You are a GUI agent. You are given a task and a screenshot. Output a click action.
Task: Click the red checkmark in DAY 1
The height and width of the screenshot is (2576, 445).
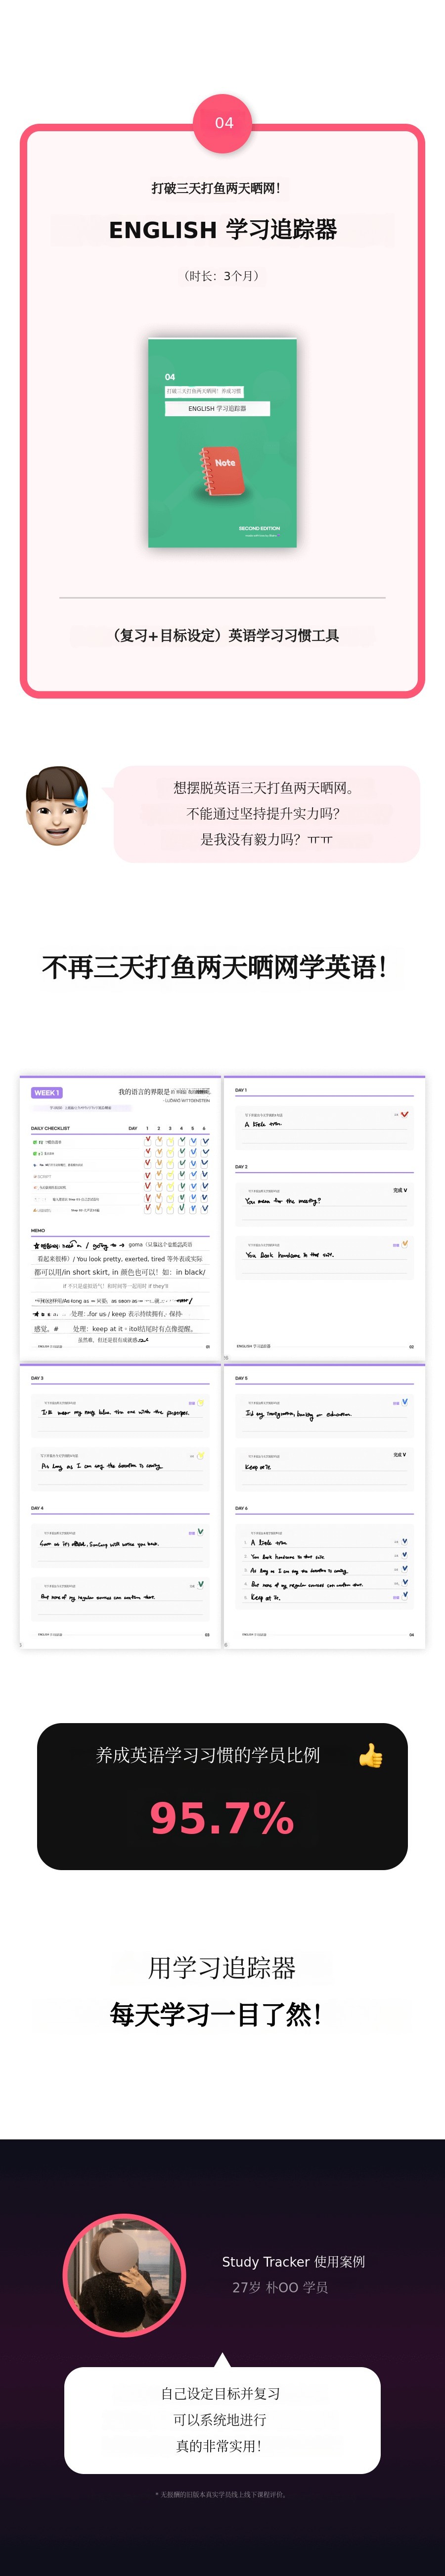point(403,1114)
